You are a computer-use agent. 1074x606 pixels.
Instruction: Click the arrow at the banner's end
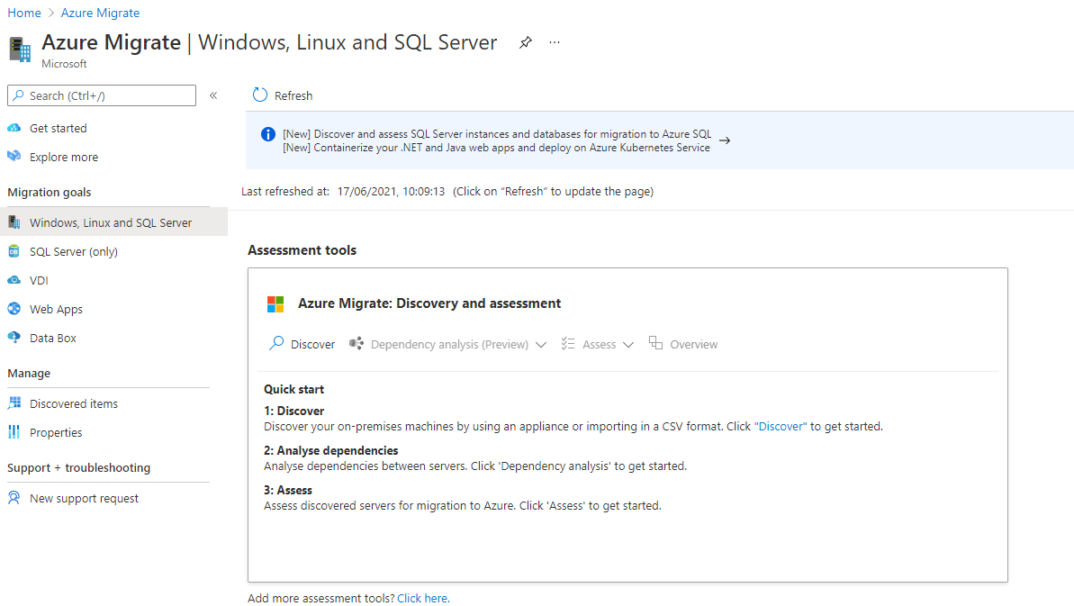point(725,140)
